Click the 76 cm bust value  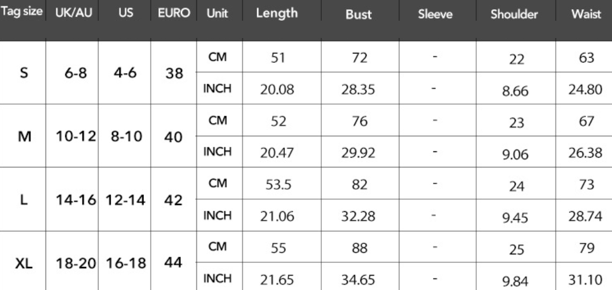click(x=359, y=121)
